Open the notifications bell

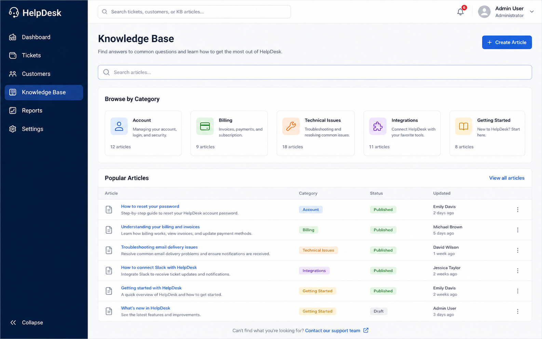coord(460,12)
